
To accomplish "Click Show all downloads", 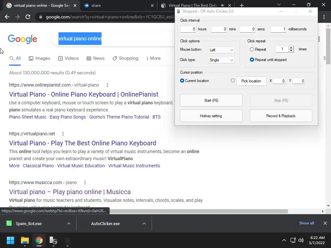I will [306, 223].
